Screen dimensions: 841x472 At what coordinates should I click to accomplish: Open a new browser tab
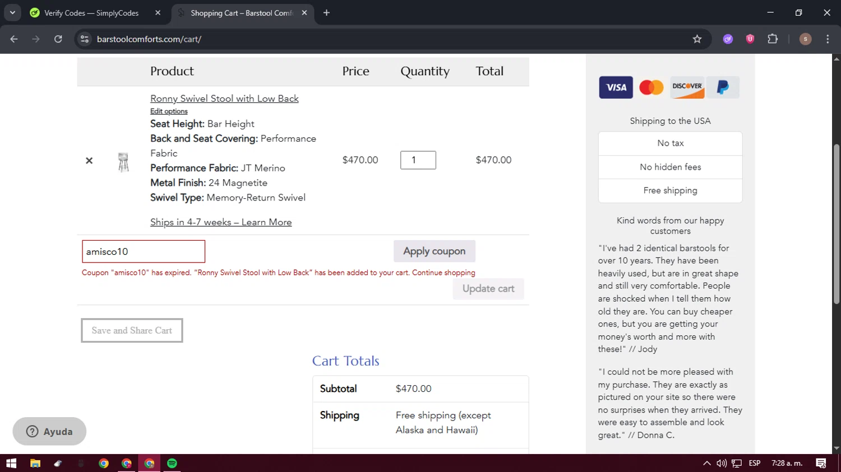(326, 13)
